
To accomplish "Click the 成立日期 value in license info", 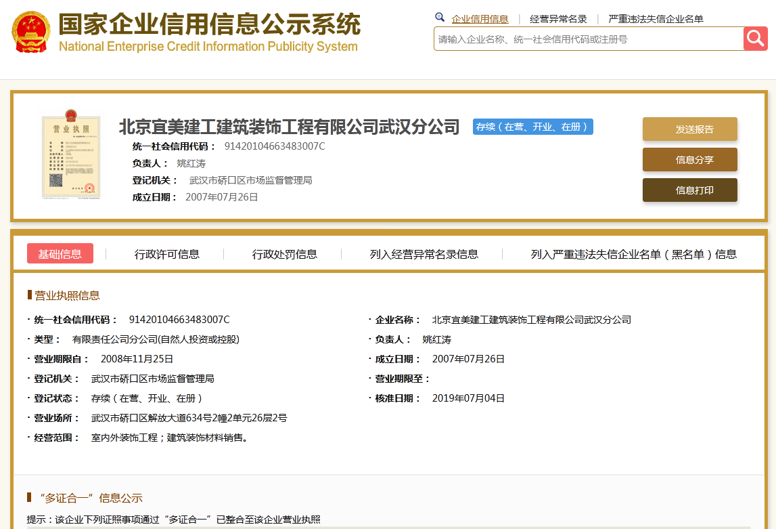I will tap(468, 359).
